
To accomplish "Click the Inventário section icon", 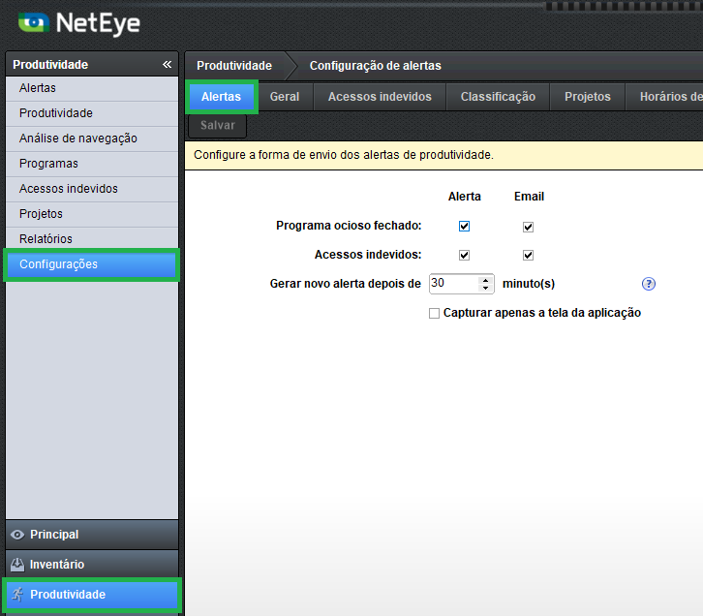I will click(x=16, y=565).
